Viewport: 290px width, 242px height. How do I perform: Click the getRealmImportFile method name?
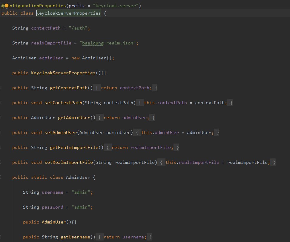coord(74,148)
